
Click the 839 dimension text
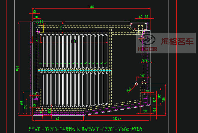(x=74, y=41)
